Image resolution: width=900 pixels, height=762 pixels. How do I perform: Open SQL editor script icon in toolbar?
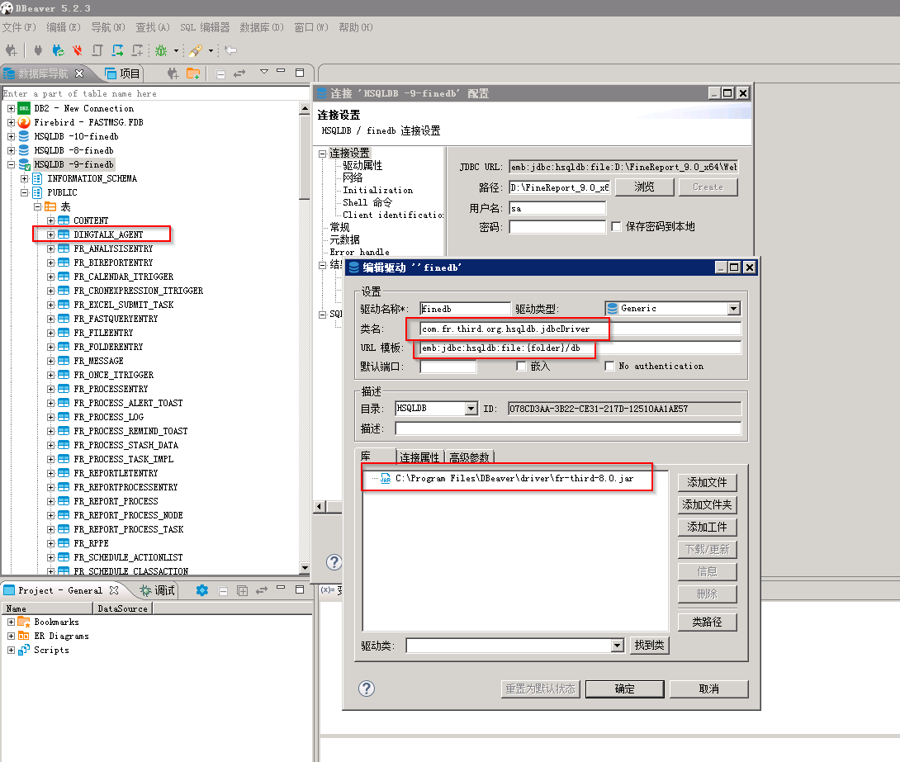97,50
